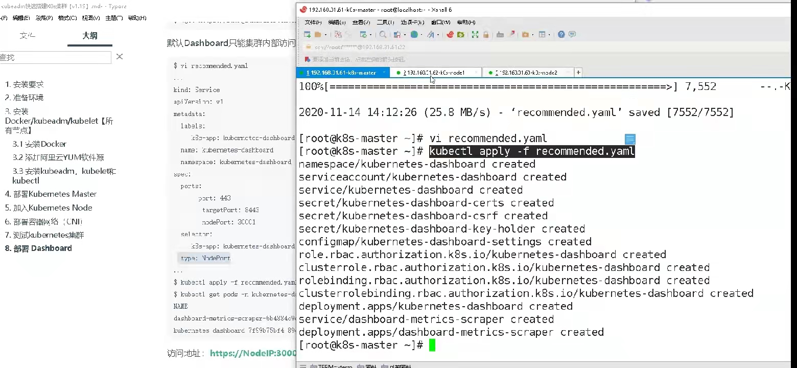Switch to the k8s-node2 session tab
Screen dimensions: 797x368
(528, 73)
